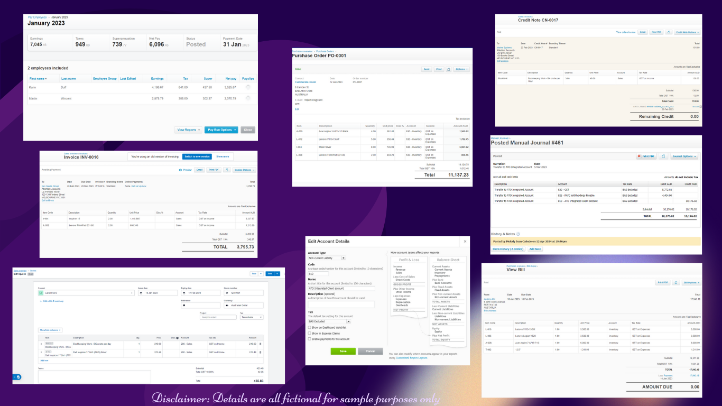Open the Journal Options dropdown
The height and width of the screenshot is (406, 722).
[x=684, y=156]
